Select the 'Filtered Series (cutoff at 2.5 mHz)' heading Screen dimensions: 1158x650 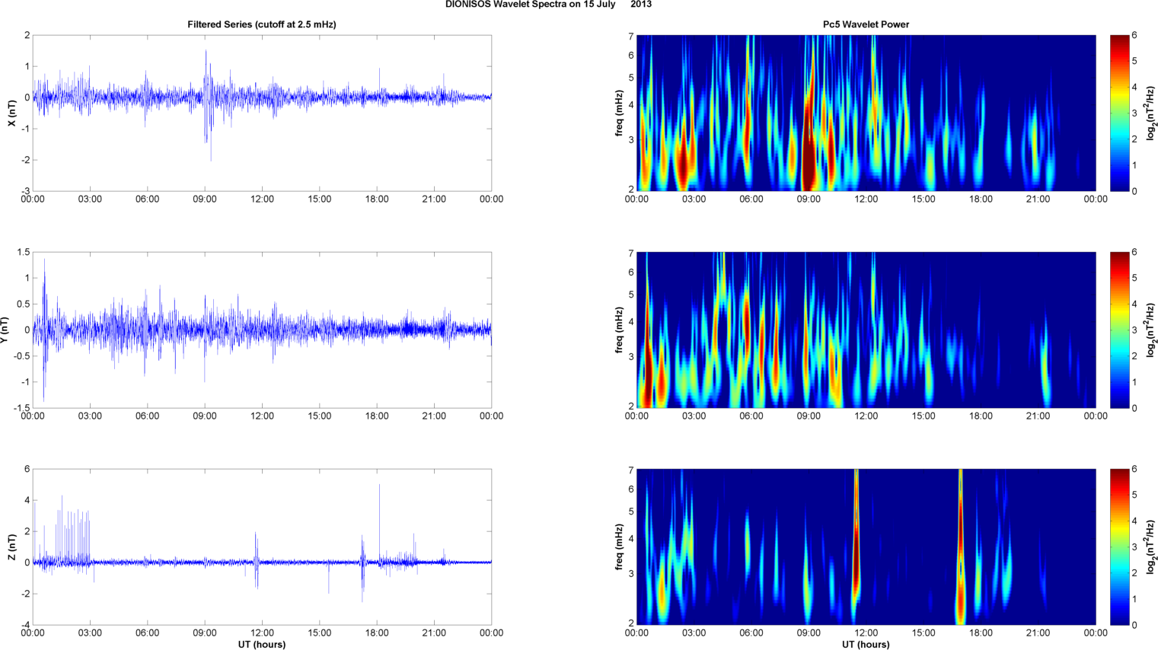point(262,24)
